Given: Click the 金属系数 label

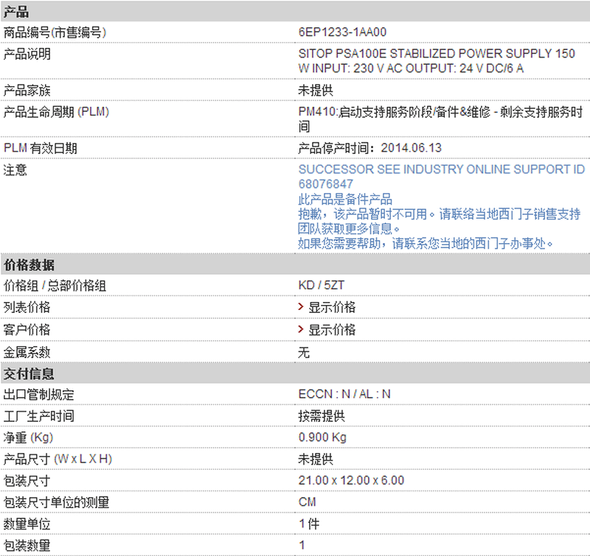Looking at the screenshot, I should (27, 353).
